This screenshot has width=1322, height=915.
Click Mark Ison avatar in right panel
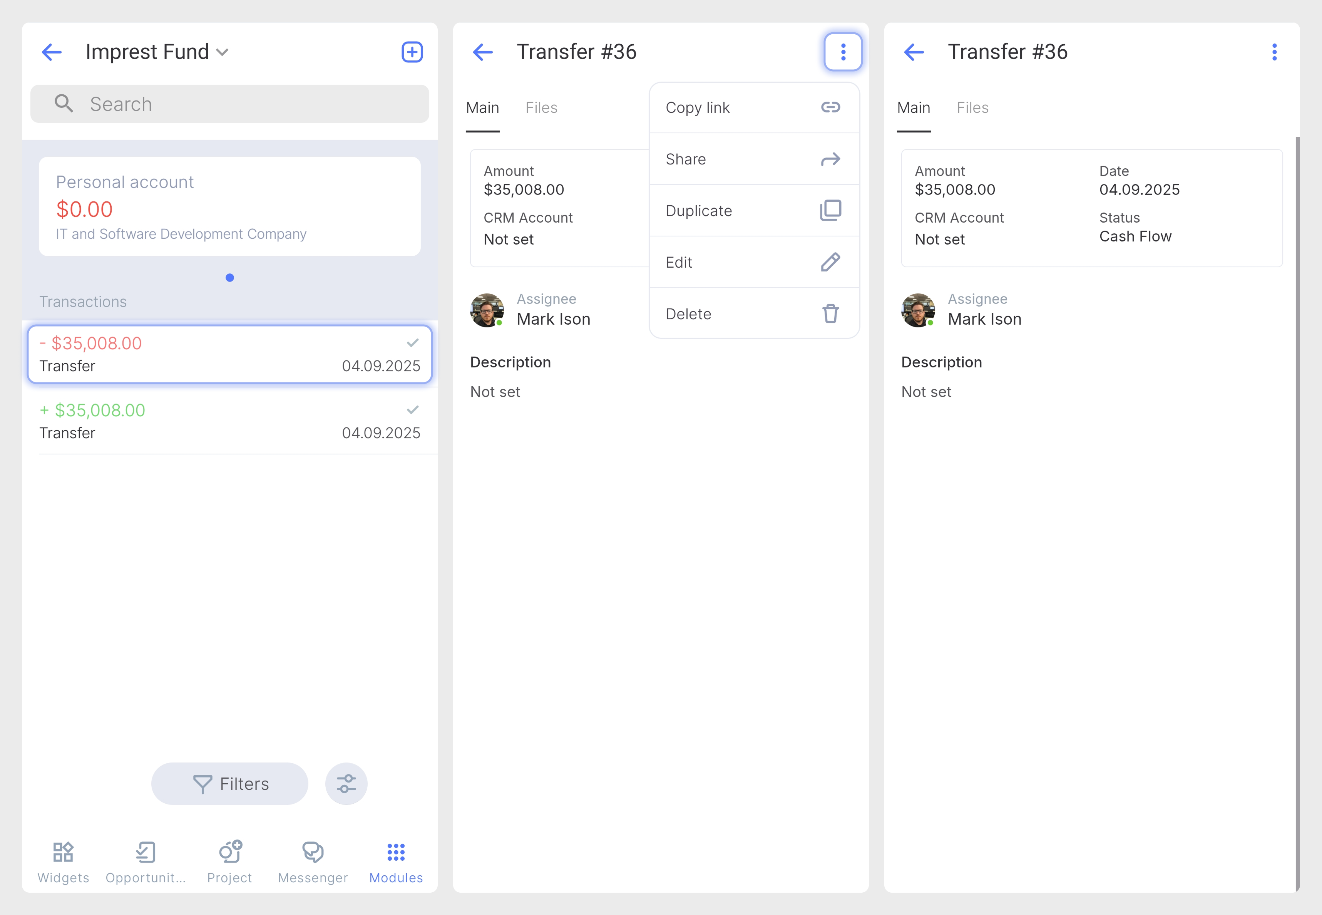tap(918, 310)
